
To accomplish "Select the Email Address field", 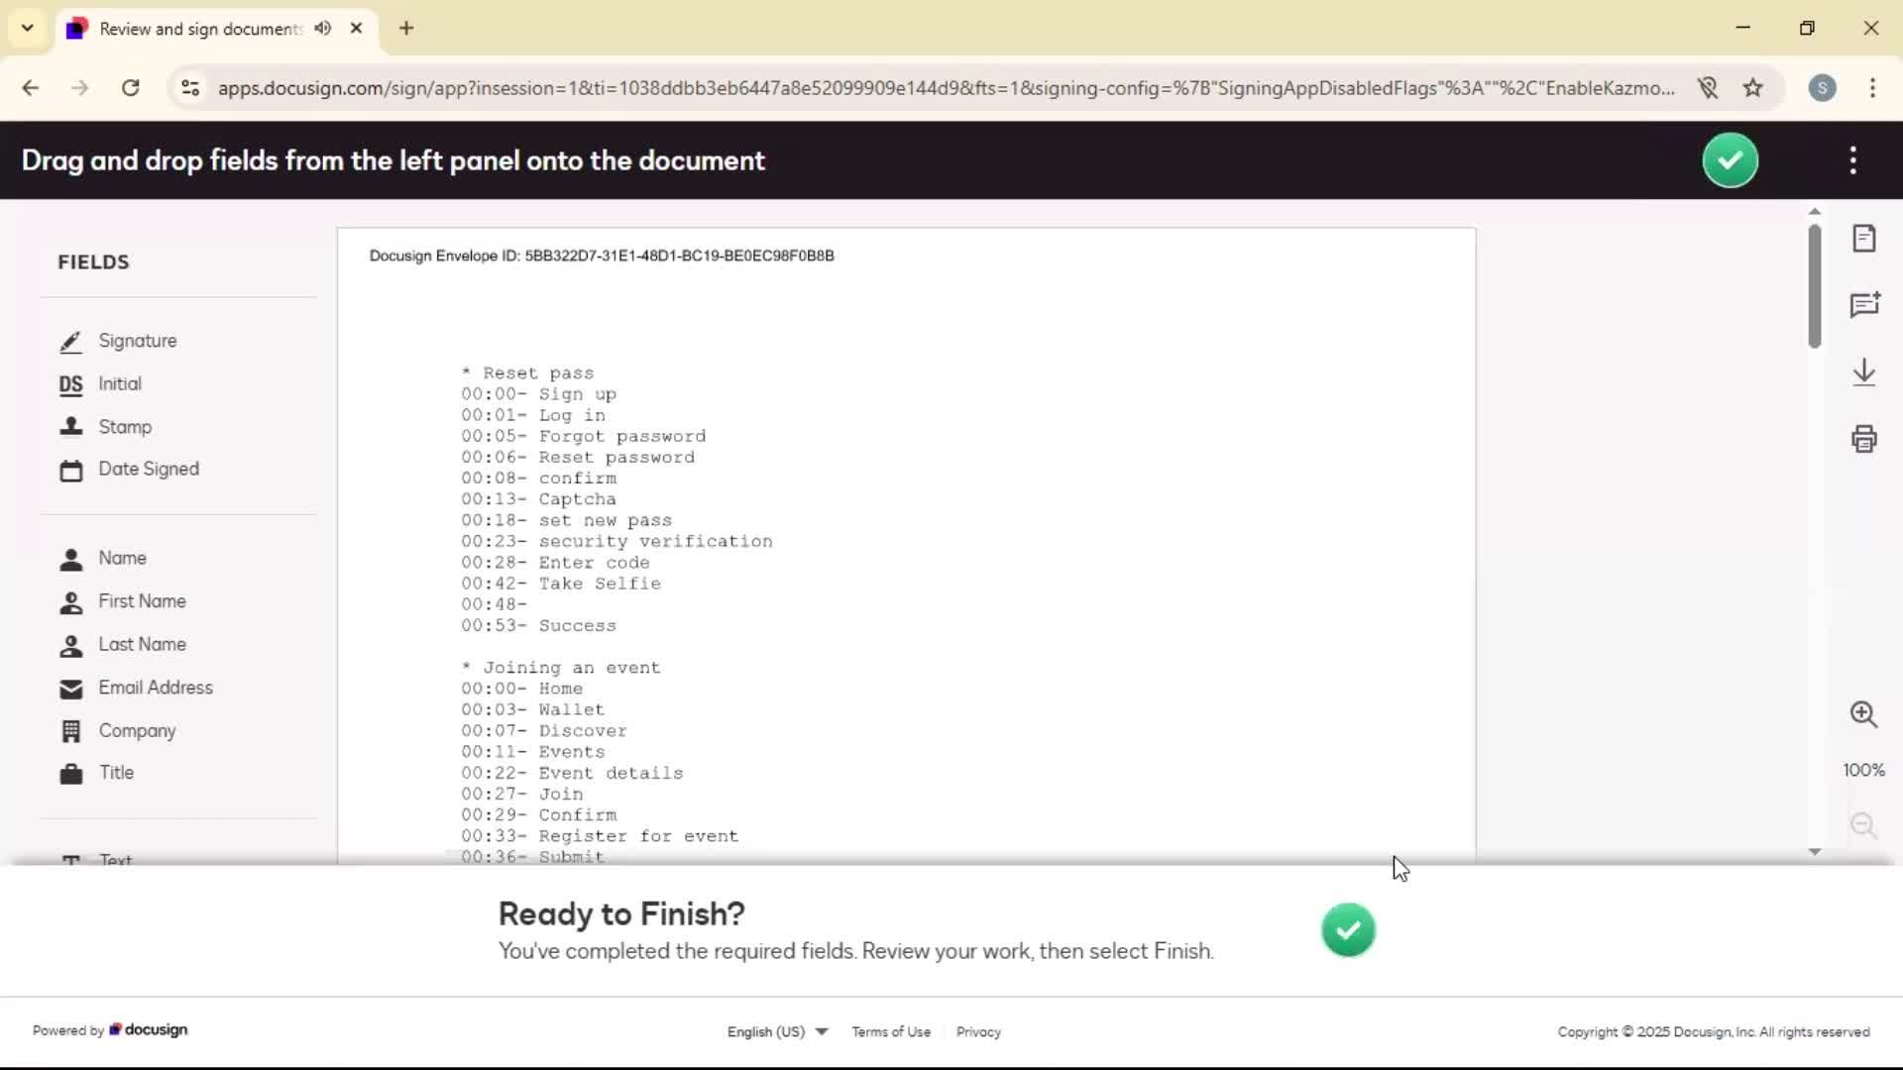I will 136,688.
